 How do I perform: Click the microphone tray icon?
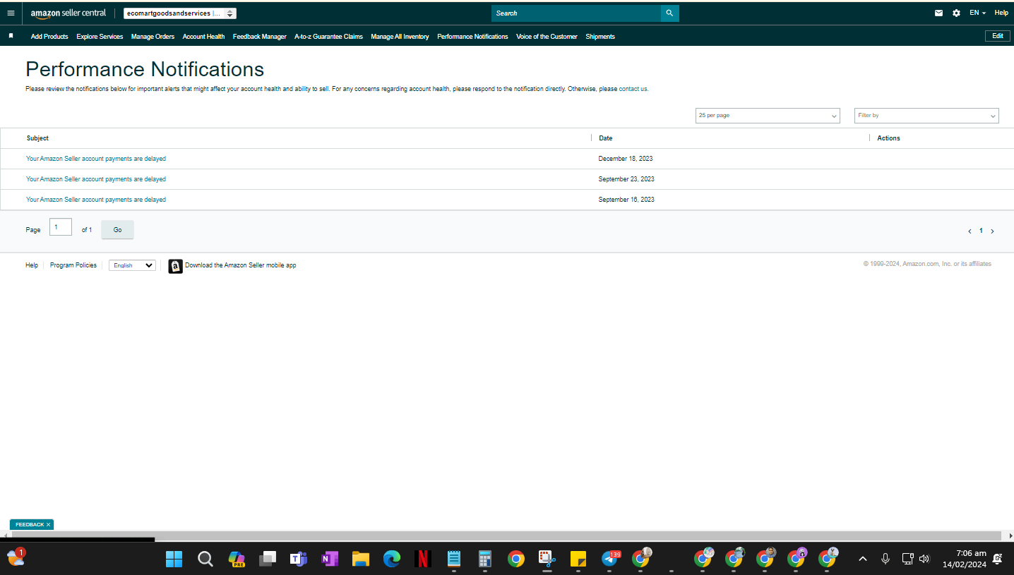pos(885,559)
